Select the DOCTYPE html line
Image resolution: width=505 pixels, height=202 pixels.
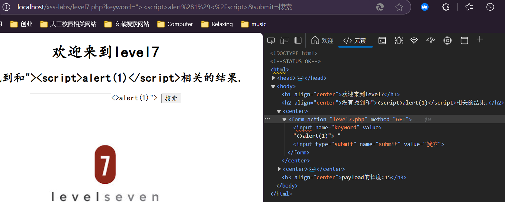294,53
